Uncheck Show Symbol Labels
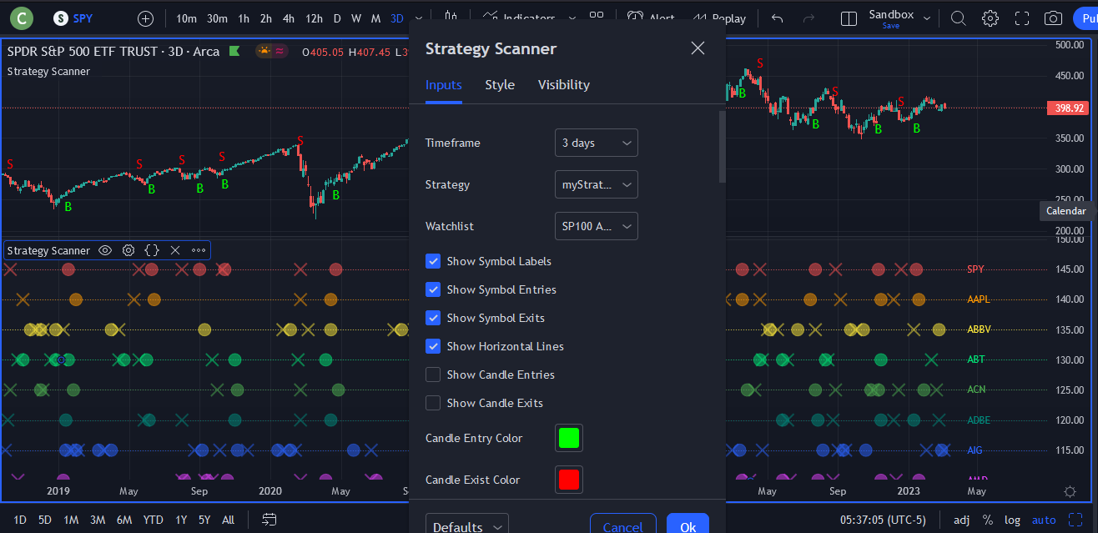The width and height of the screenshot is (1098, 533). point(433,261)
